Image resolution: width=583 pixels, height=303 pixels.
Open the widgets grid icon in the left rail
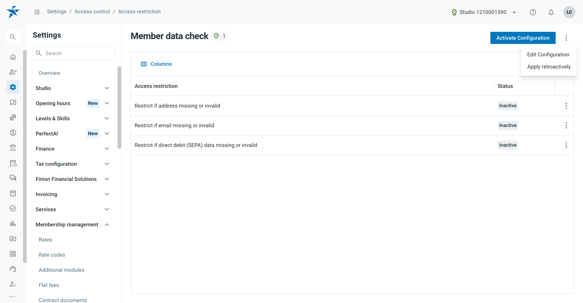(x=13, y=254)
